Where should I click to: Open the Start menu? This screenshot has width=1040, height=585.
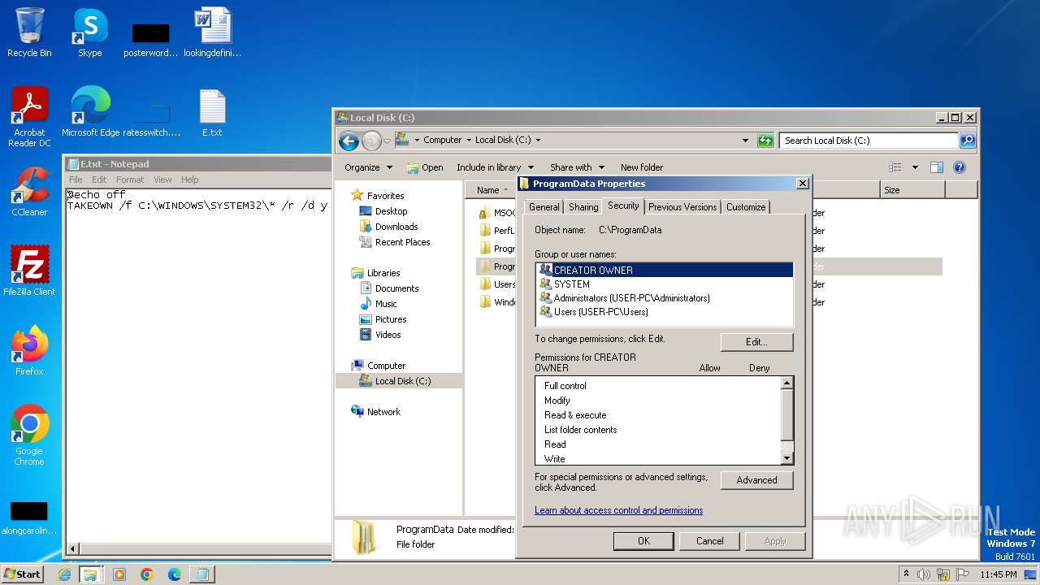pyautogui.click(x=22, y=574)
